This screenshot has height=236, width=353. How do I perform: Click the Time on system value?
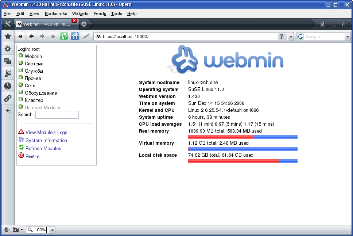(216, 103)
